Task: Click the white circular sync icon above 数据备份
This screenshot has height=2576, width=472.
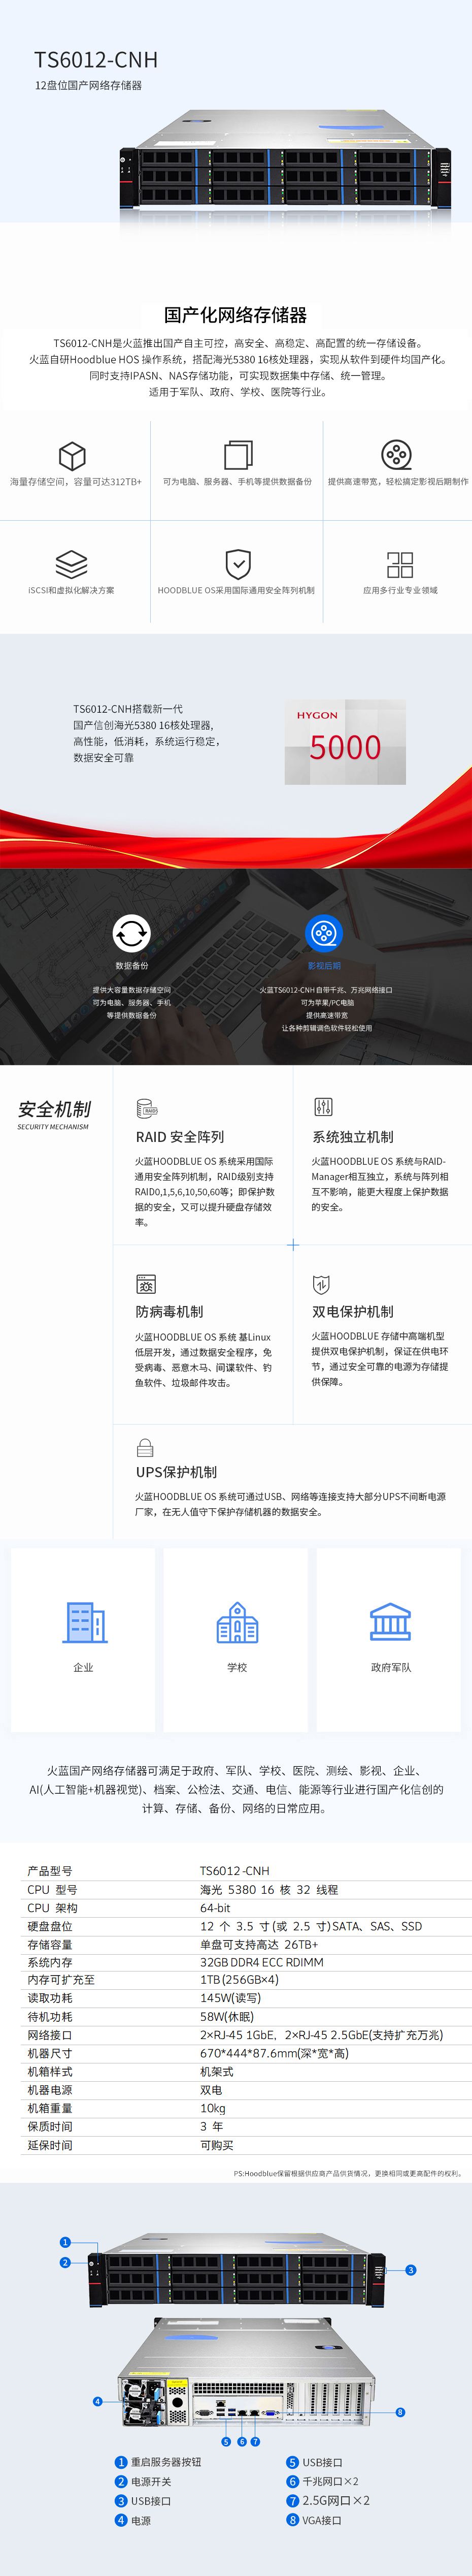Action: 131,933
